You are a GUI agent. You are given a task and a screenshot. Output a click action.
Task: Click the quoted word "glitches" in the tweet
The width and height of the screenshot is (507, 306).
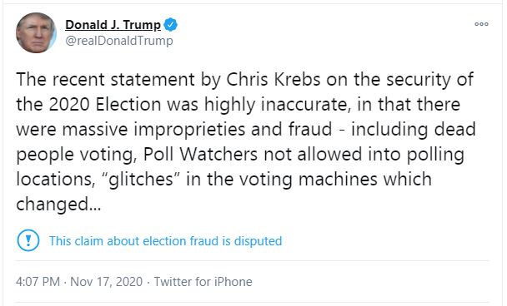tap(141, 180)
